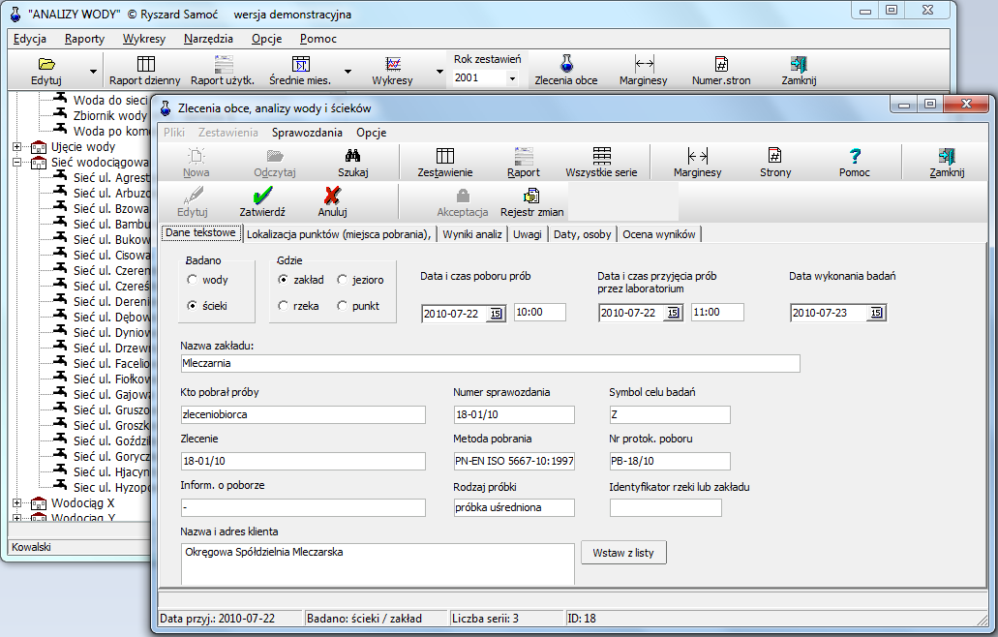Screen dimensions: 998x637
Task: Click the Edytuj folder icon in main toolbar
Action: click(46, 64)
